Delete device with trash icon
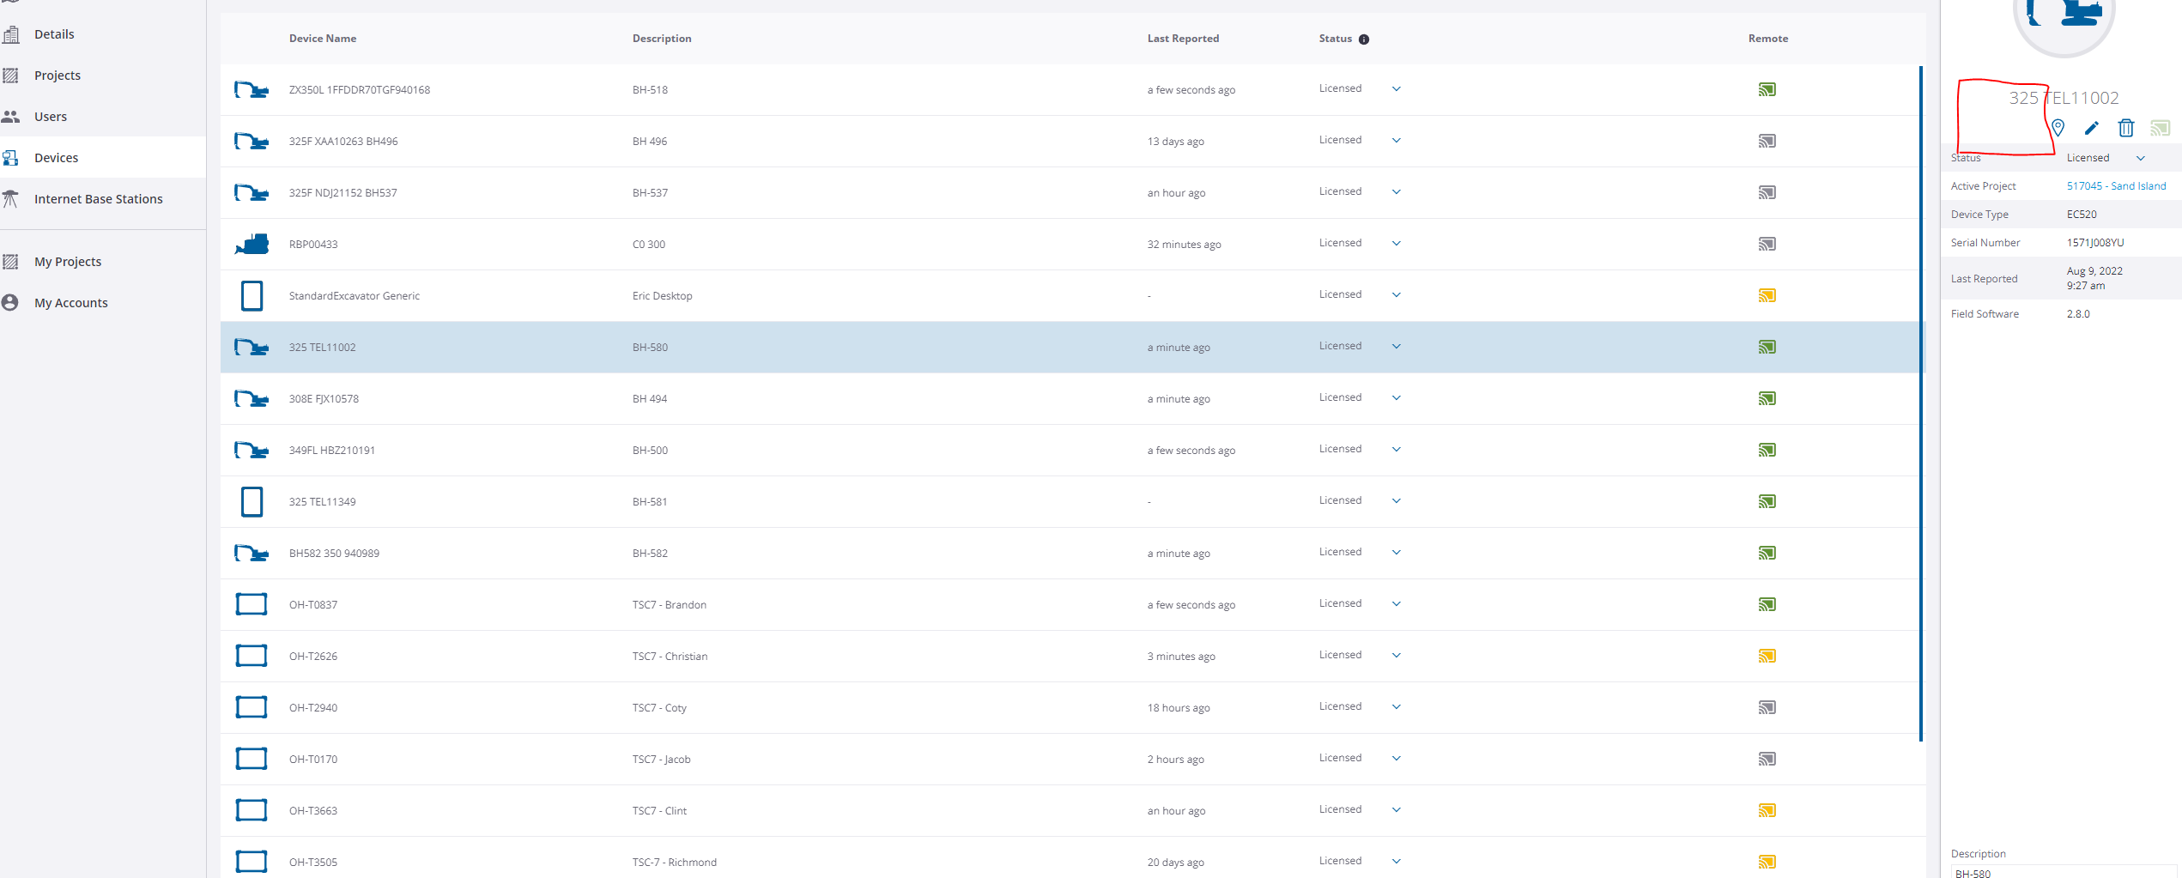Viewport: 2182px width, 878px height. pyautogui.click(x=2126, y=128)
